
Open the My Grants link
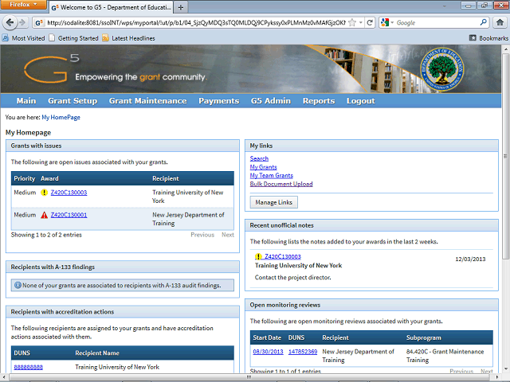pyautogui.click(x=263, y=167)
